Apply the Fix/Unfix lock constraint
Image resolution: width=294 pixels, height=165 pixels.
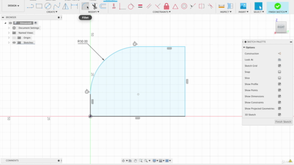point(166,6)
